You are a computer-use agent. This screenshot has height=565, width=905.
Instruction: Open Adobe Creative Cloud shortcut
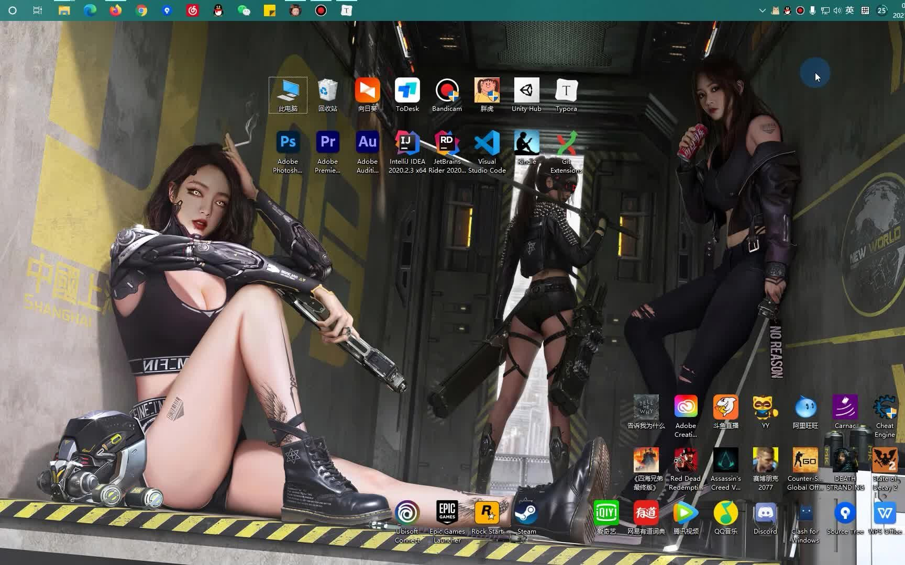[686, 416]
